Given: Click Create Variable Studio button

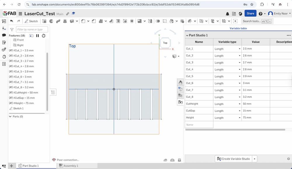Looking at the screenshot, I should (x=233, y=159).
